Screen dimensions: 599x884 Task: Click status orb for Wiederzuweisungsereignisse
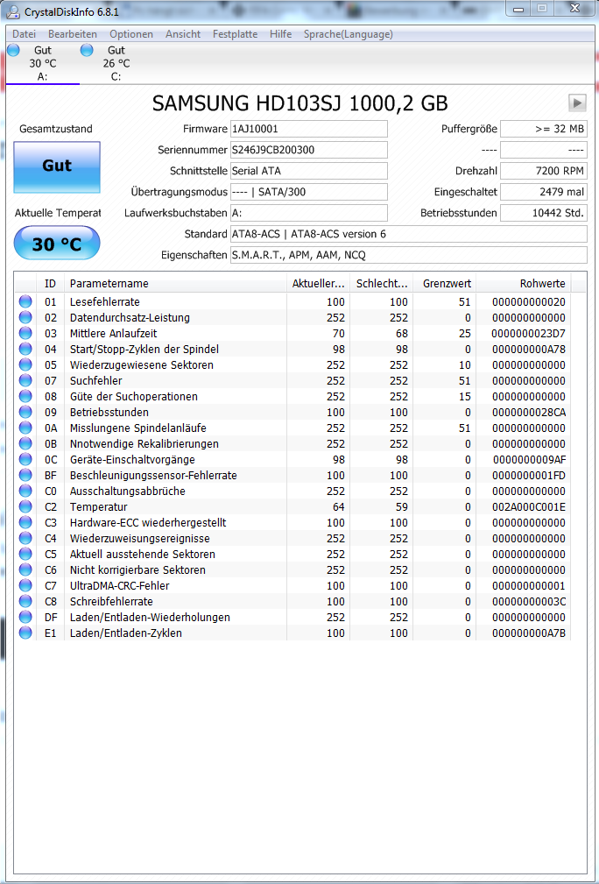coord(25,539)
